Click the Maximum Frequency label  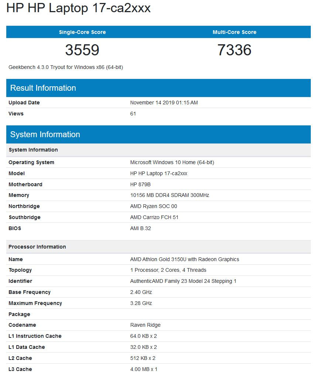(35, 303)
